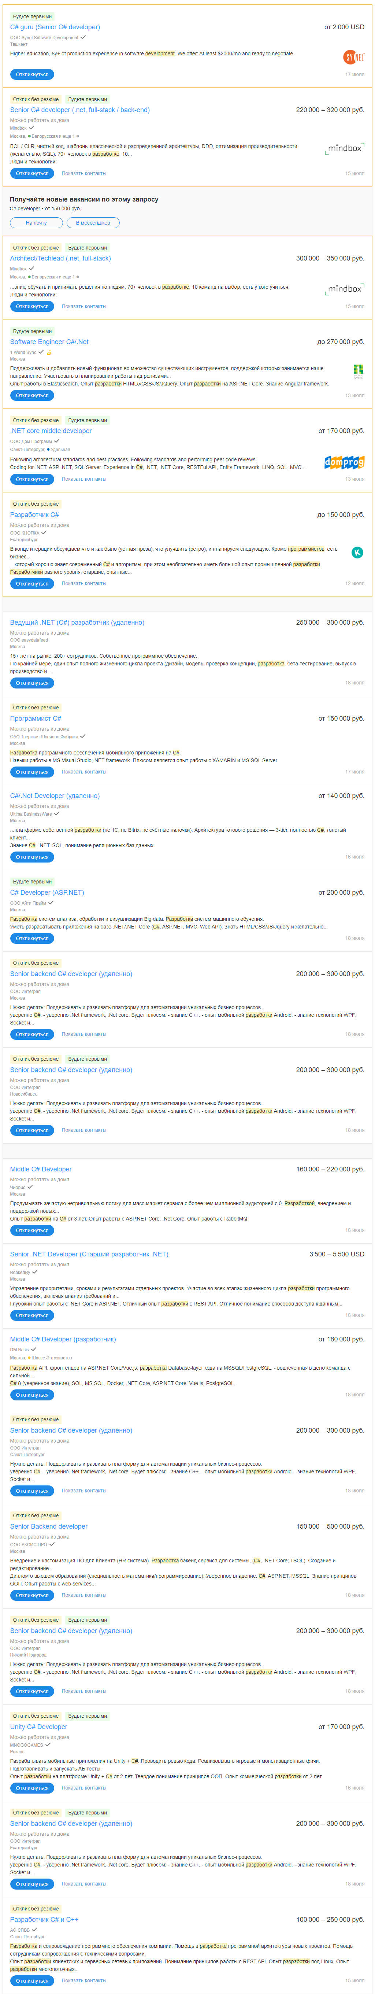Image resolution: width=375 pixels, height=1994 pixels.
Task: Open the Unity C# Developer vacancy link
Action: tap(39, 1727)
